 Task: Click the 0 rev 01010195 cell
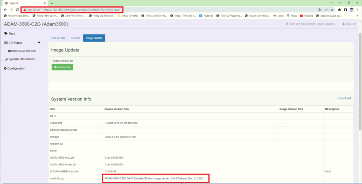(114, 158)
